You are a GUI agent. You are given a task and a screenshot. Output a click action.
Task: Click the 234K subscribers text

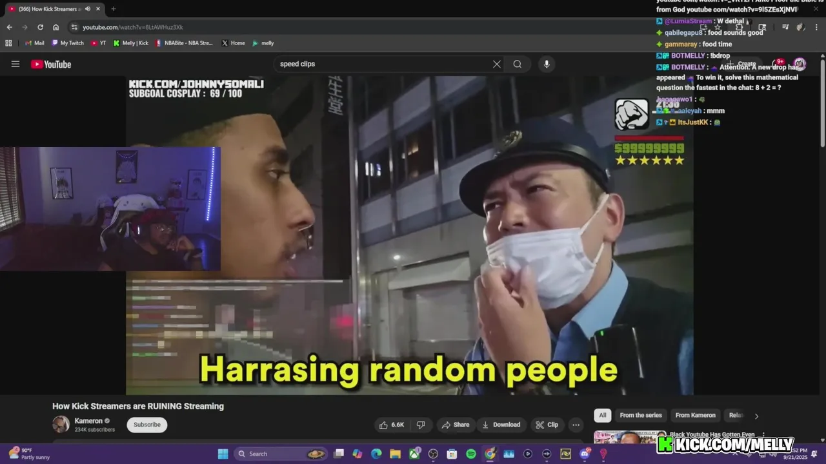point(95,430)
